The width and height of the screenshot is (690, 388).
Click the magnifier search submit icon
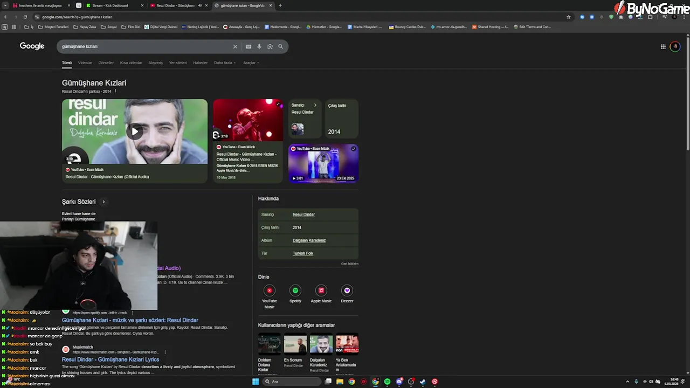(x=280, y=46)
